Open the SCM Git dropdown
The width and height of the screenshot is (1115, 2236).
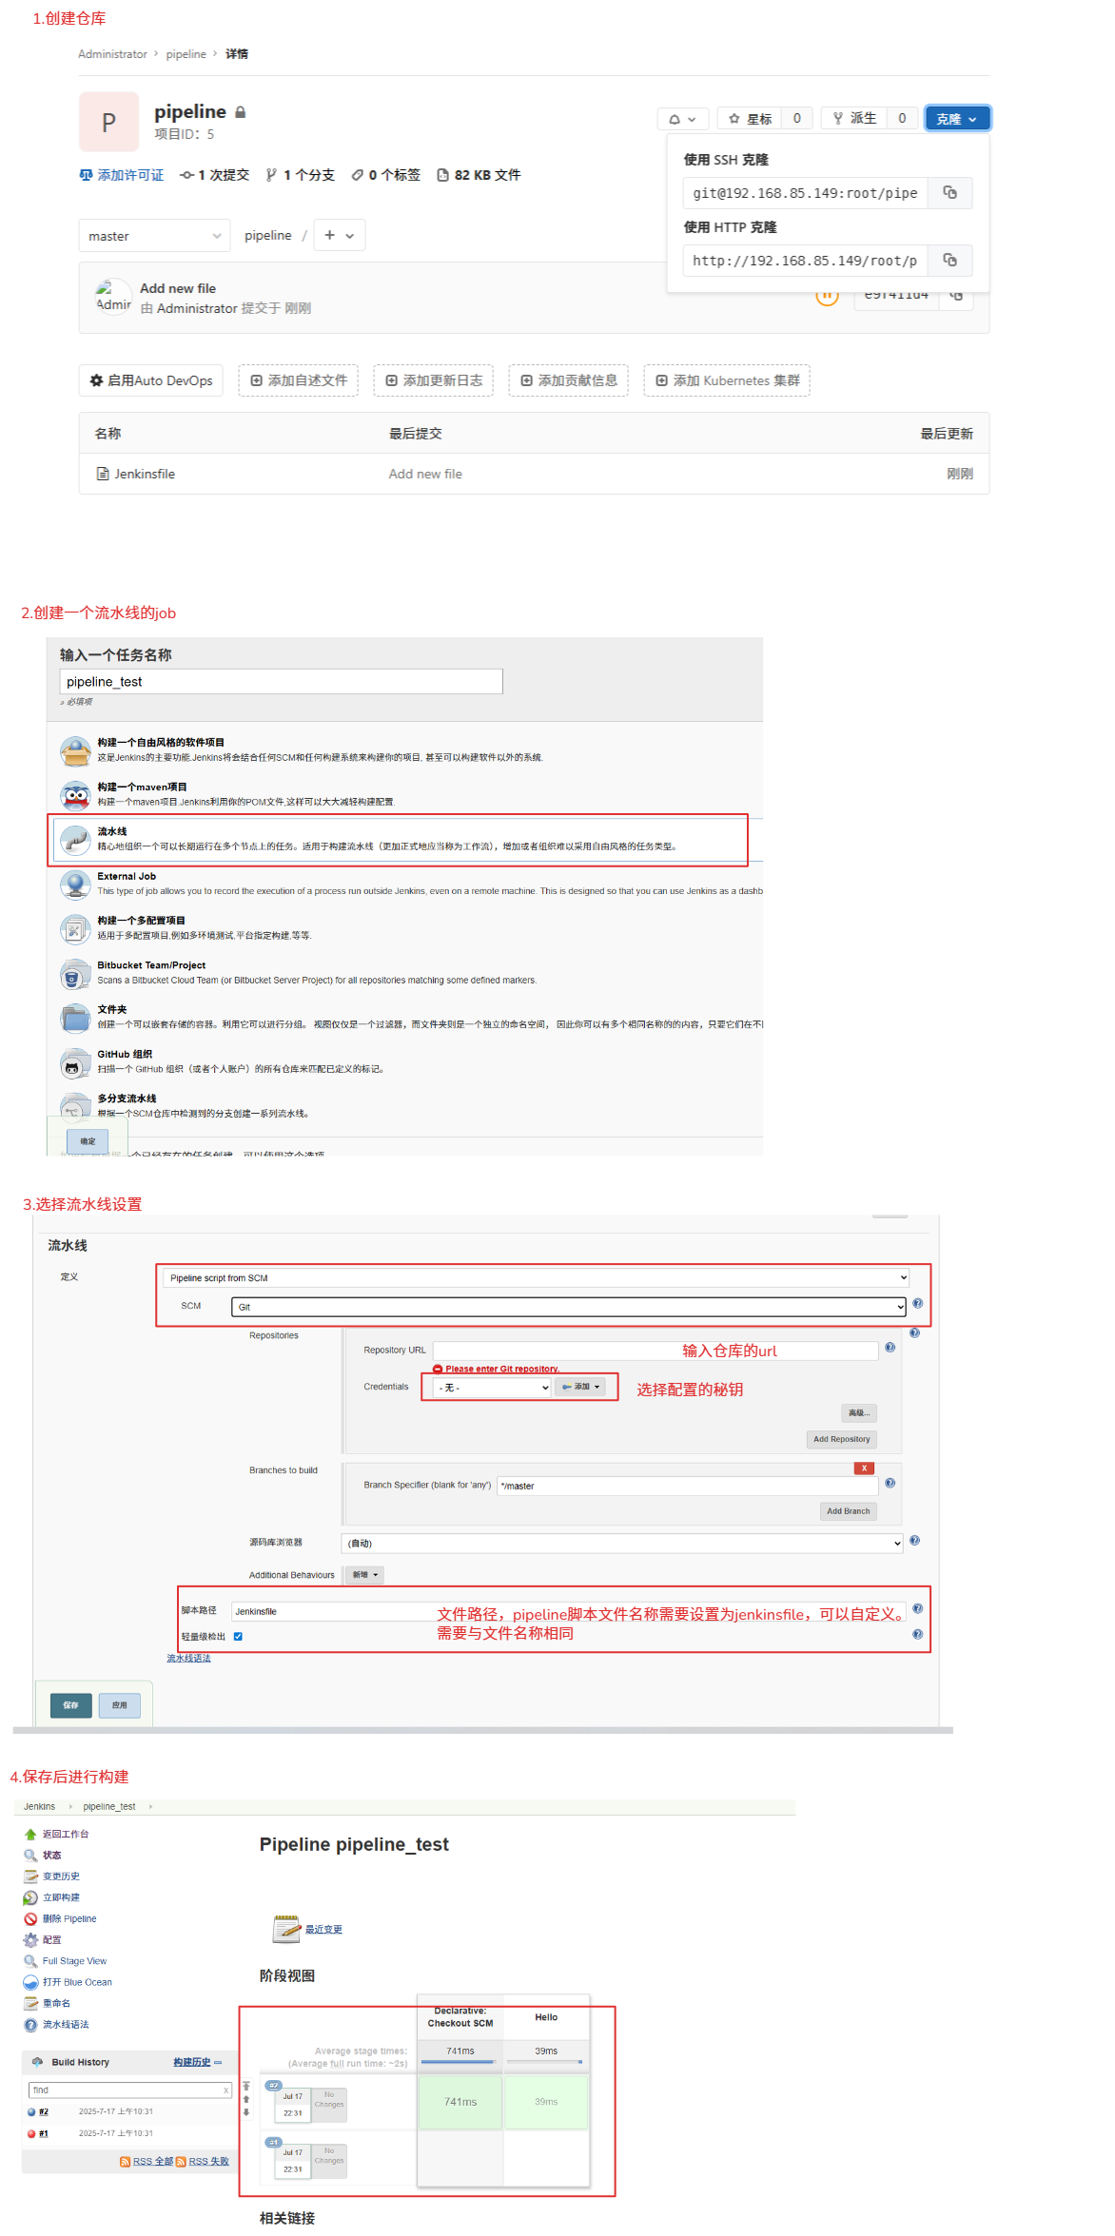click(x=569, y=1307)
